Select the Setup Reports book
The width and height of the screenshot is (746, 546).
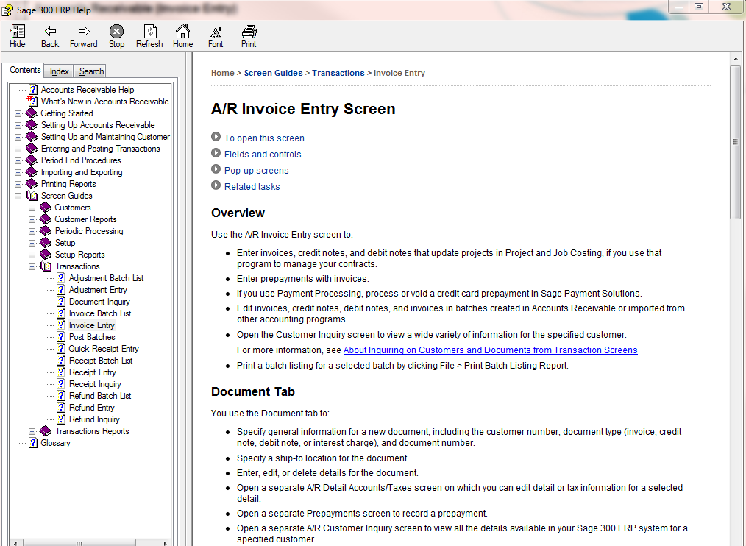(79, 255)
